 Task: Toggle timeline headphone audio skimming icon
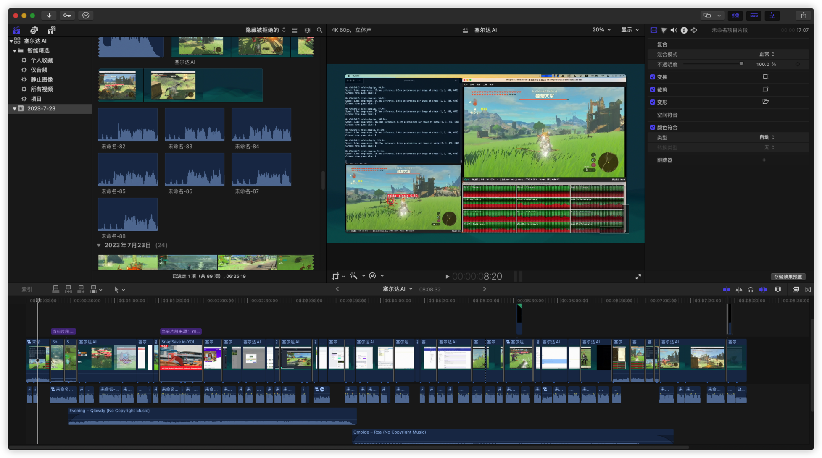click(751, 289)
